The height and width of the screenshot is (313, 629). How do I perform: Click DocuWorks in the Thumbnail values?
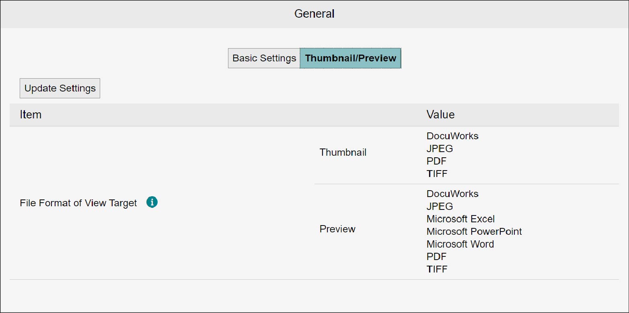click(452, 136)
